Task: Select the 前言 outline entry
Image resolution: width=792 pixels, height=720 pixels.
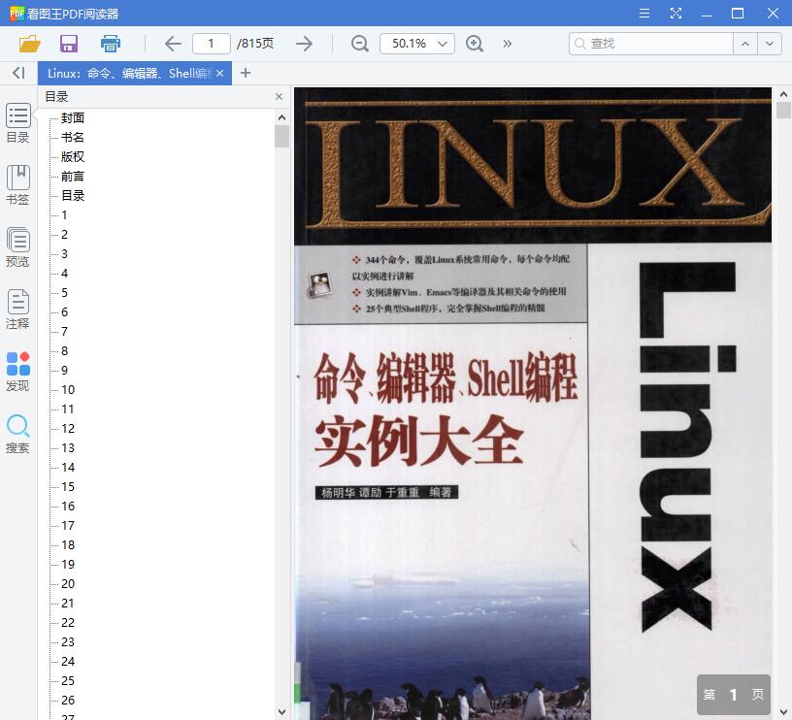Action: pos(73,177)
